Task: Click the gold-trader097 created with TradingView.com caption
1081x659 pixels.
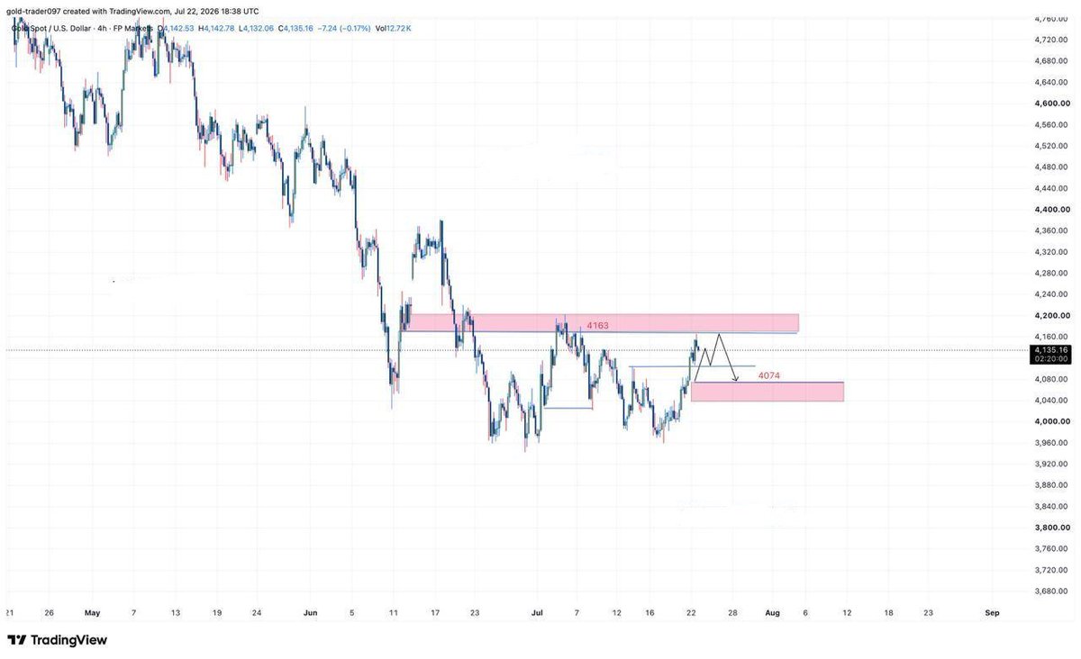Action: pos(132,12)
